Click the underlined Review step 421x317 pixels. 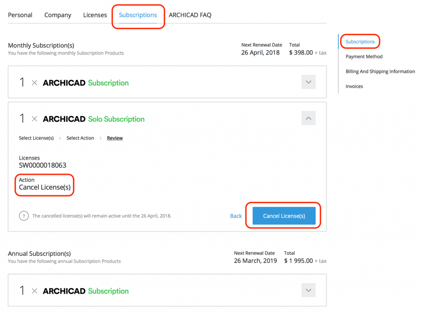pos(115,138)
